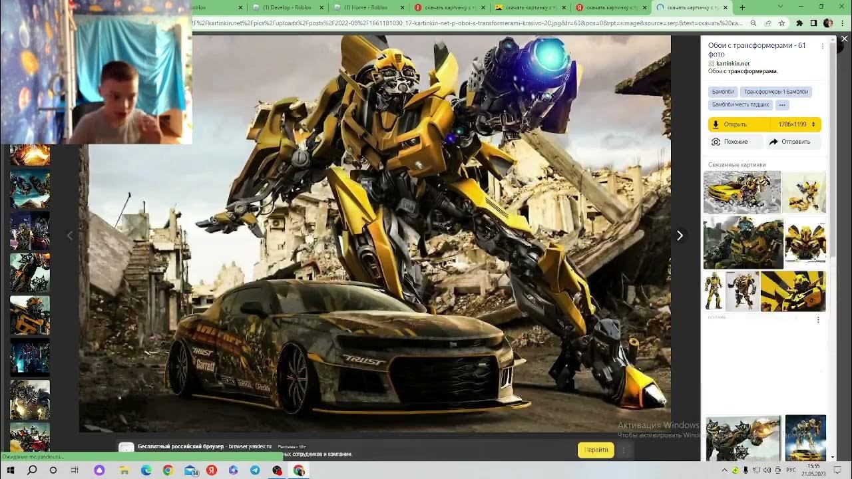Open File Explorer from the taskbar
This screenshot has height=479, width=852.
[124, 470]
